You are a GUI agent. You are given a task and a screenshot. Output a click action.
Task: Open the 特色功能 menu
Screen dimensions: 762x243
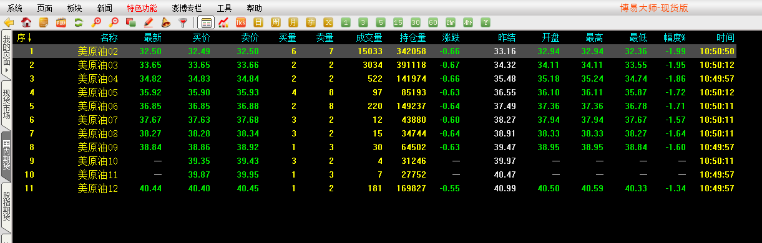tap(142, 8)
